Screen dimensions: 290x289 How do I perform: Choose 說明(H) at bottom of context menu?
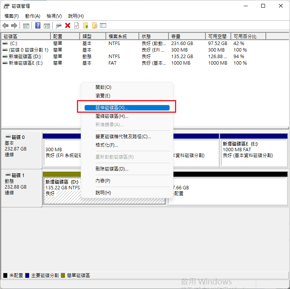127,193
